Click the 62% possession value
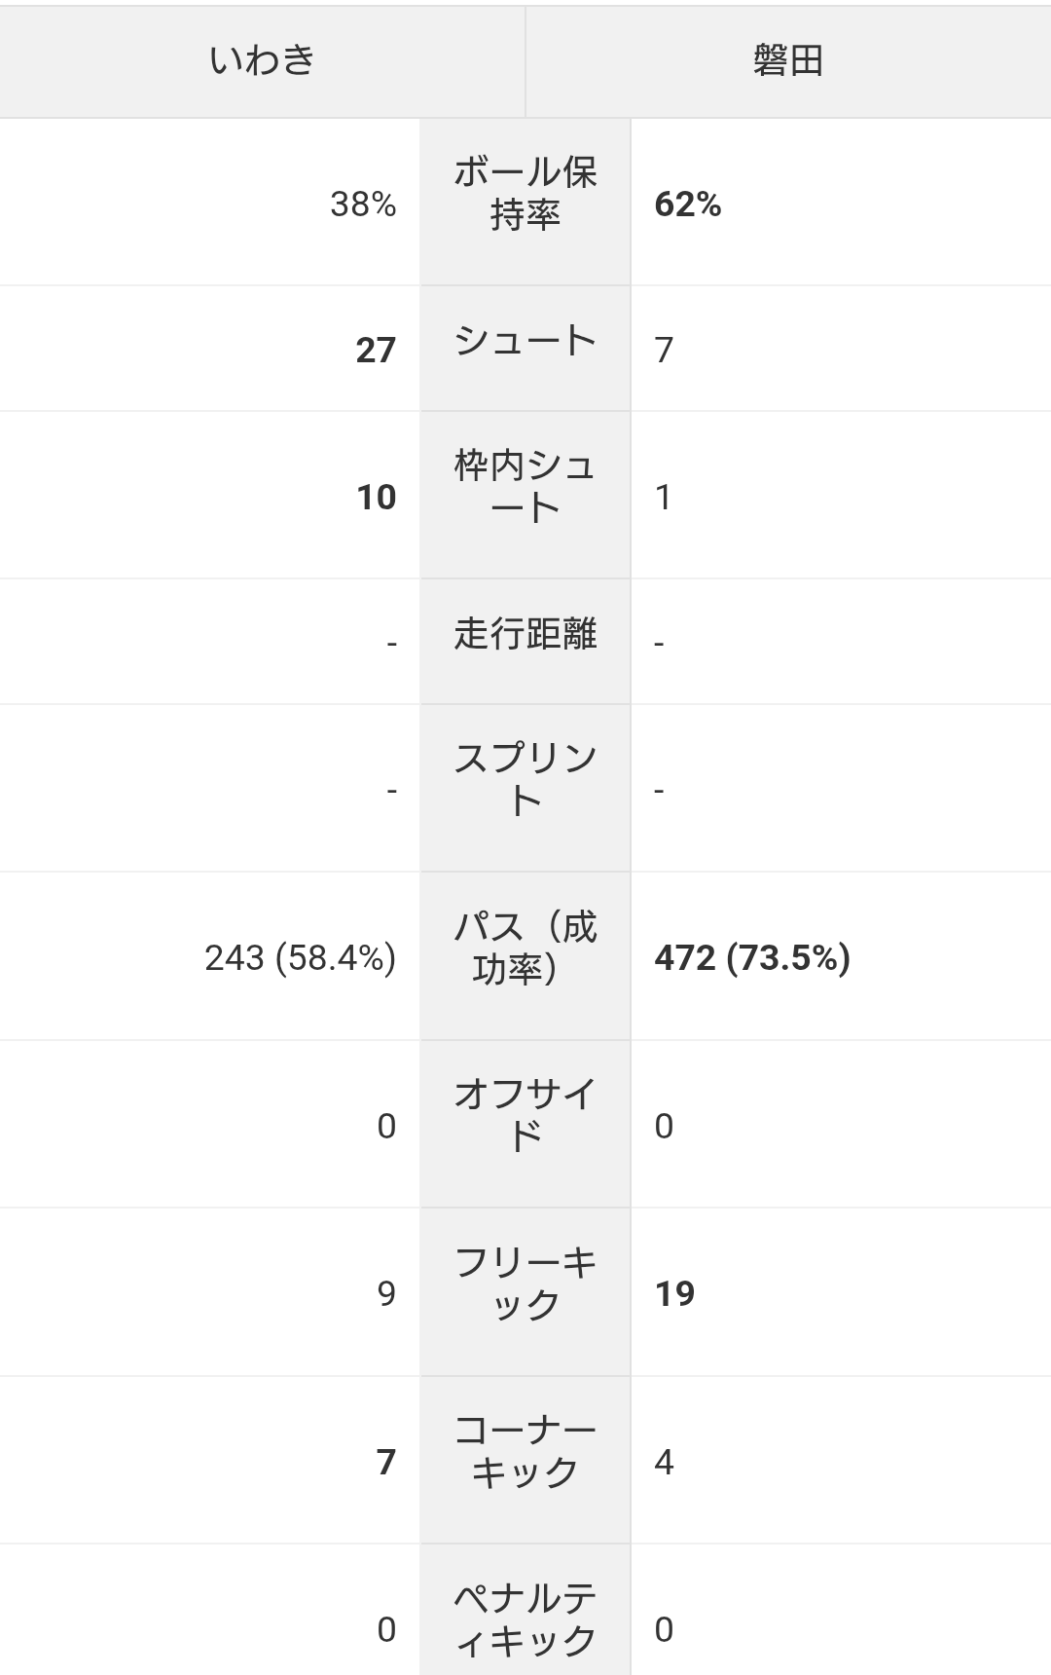This screenshot has height=1675, width=1051. (688, 205)
